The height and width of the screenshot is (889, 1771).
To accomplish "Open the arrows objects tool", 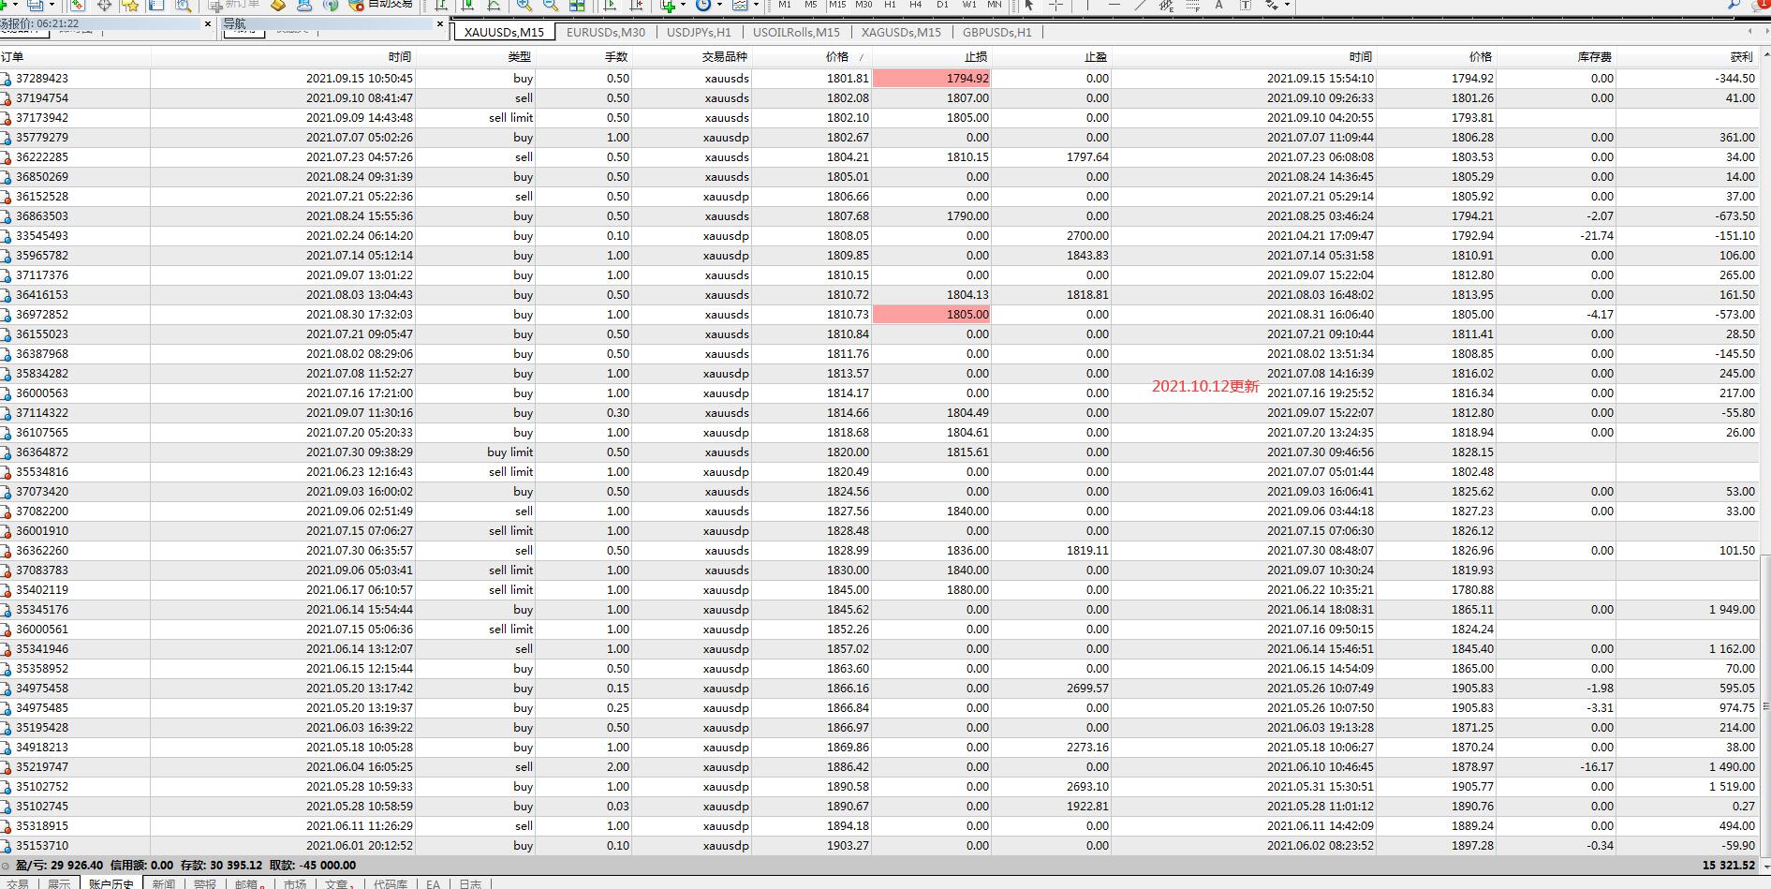I will point(1272,5).
